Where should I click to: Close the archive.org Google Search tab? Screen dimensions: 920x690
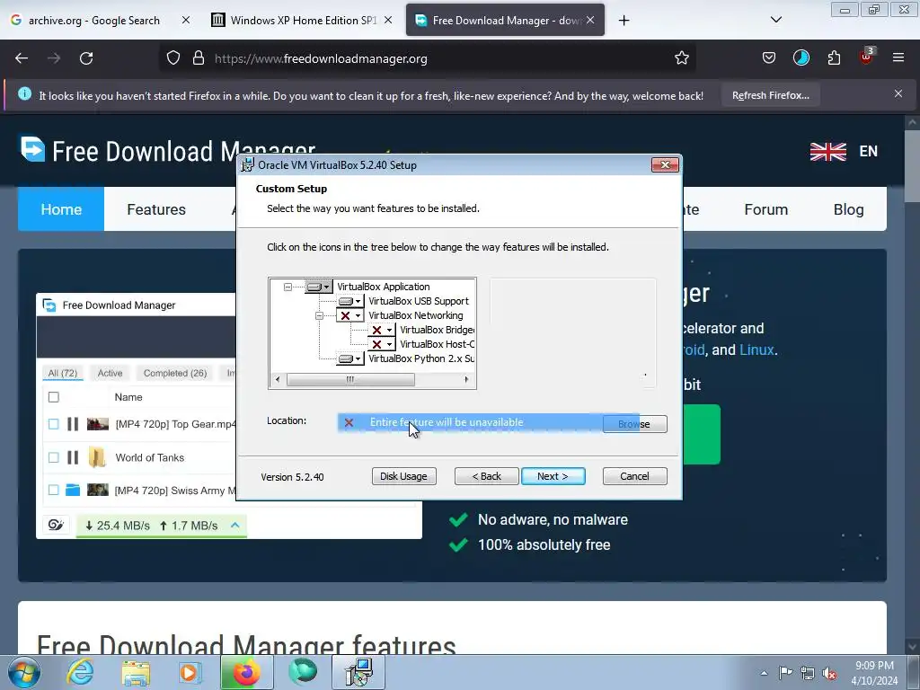pos(185,20)
